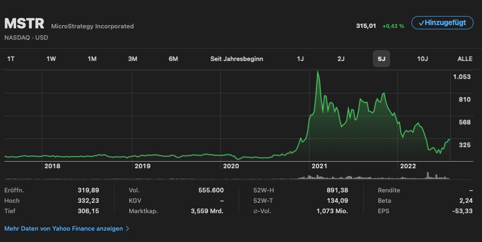
Task: Click the +0,42 % change value
Action: click(393, 26)
